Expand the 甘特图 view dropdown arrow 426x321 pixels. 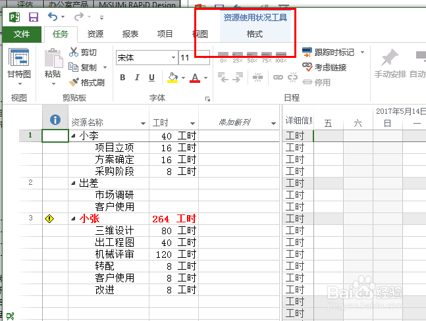tap(20, 84)
